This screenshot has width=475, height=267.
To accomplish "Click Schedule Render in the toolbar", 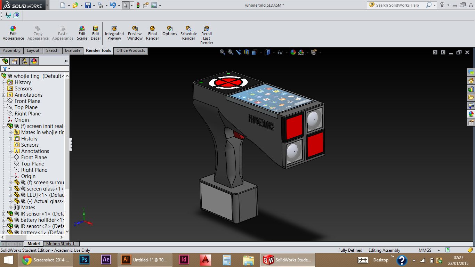I will pos(188,33).
